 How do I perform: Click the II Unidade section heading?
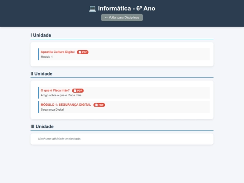[42, 74]
